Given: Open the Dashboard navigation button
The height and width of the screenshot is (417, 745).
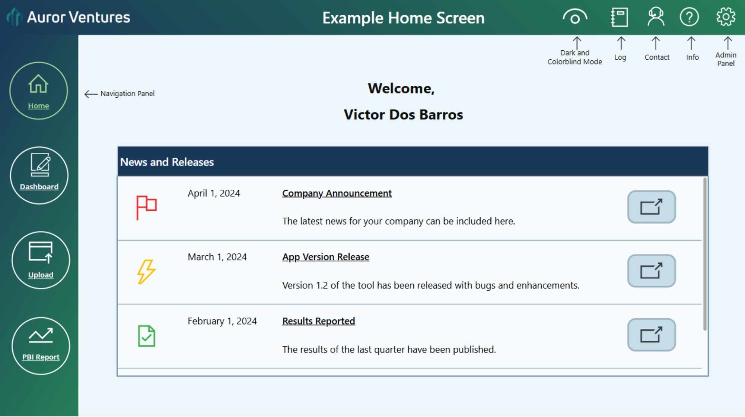Looking at the screenshot, I should coord(39,175).
